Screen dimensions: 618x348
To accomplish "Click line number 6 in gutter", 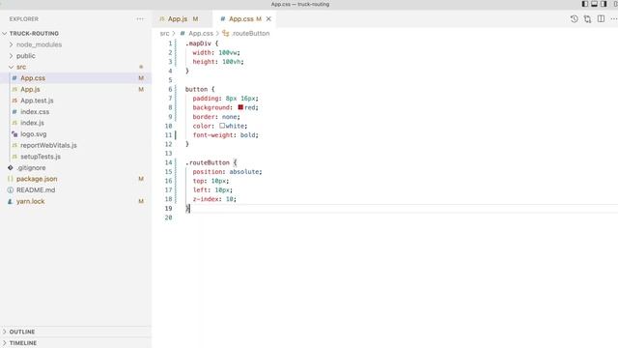I will click(x=170, y=89).
